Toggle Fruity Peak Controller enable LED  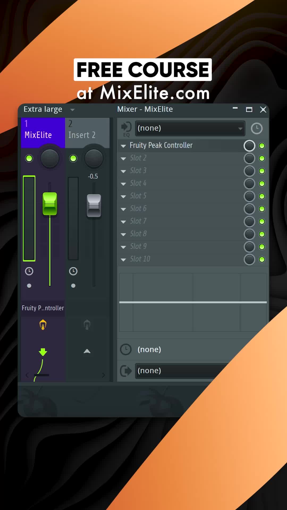point(262,146)
